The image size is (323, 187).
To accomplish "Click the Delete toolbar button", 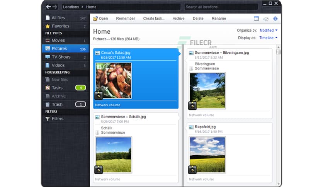I will pos(198,19).
